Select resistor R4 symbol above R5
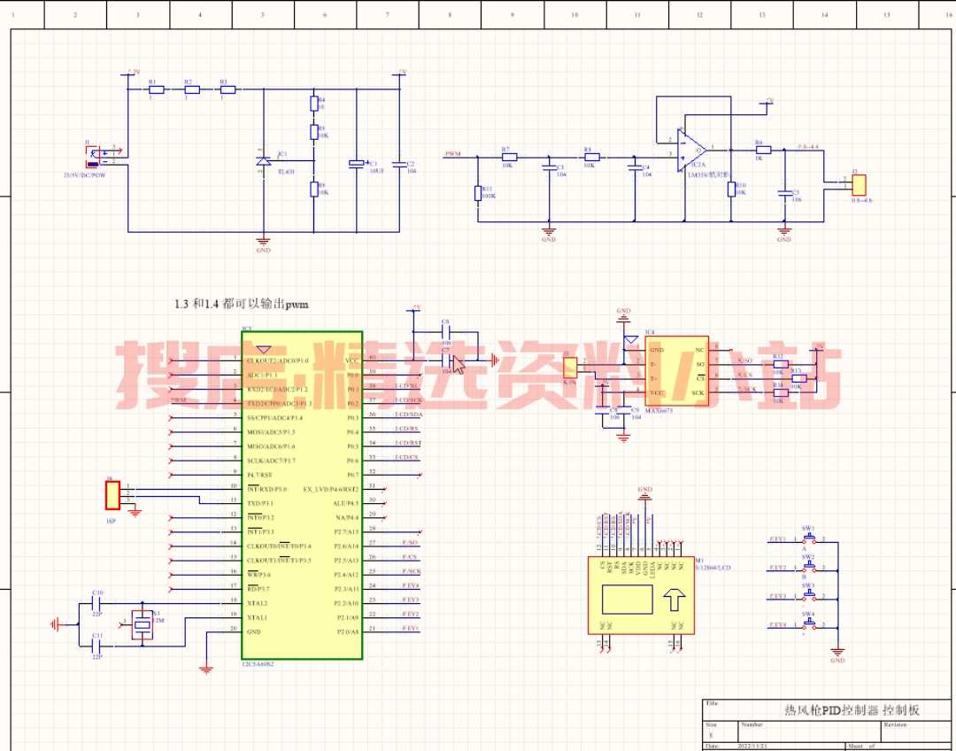The width and height of the screenshot is (956, 751). pos(314,103)
